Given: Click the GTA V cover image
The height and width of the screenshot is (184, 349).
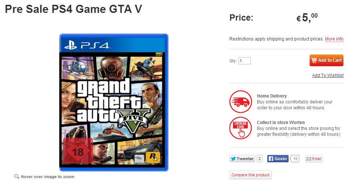Looking at the screenshot, I should pyautogui.click(x=114, y=102).
